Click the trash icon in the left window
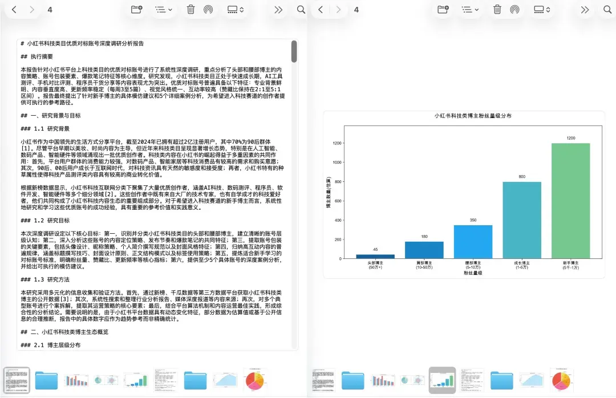The image size is (616, 398). pyautogui.click(x=191, y=10)
